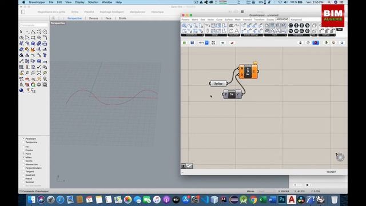Screen dimensions: 366x206
Task: Click the preview mesh quality icon
Action: coord(342,43)
